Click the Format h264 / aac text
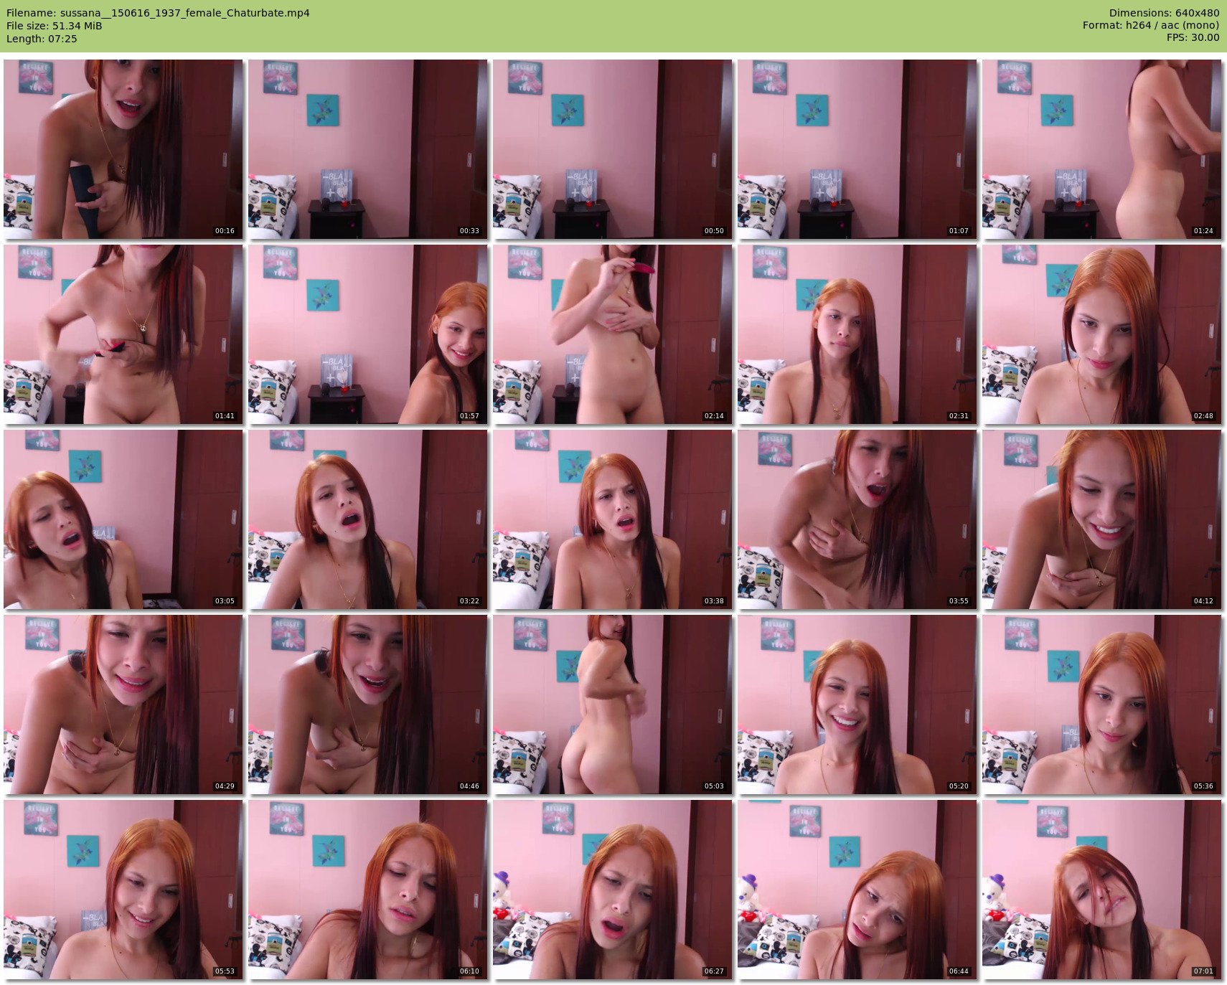 [x=1151, y=25]
